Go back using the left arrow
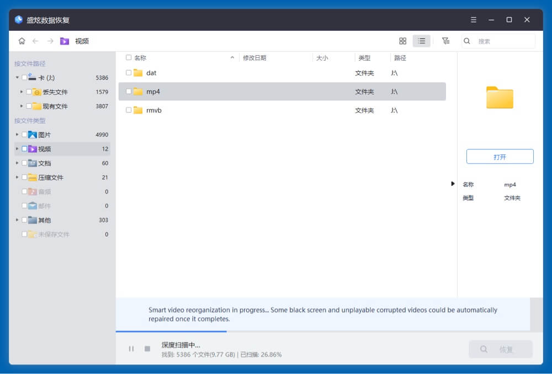Screen dimensions: 552x374 tap(36, 41)
